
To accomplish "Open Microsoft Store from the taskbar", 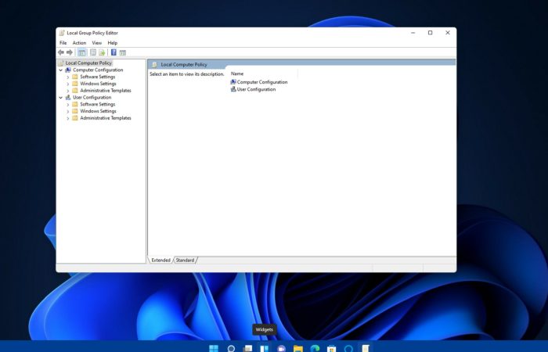I will [332, 348].
